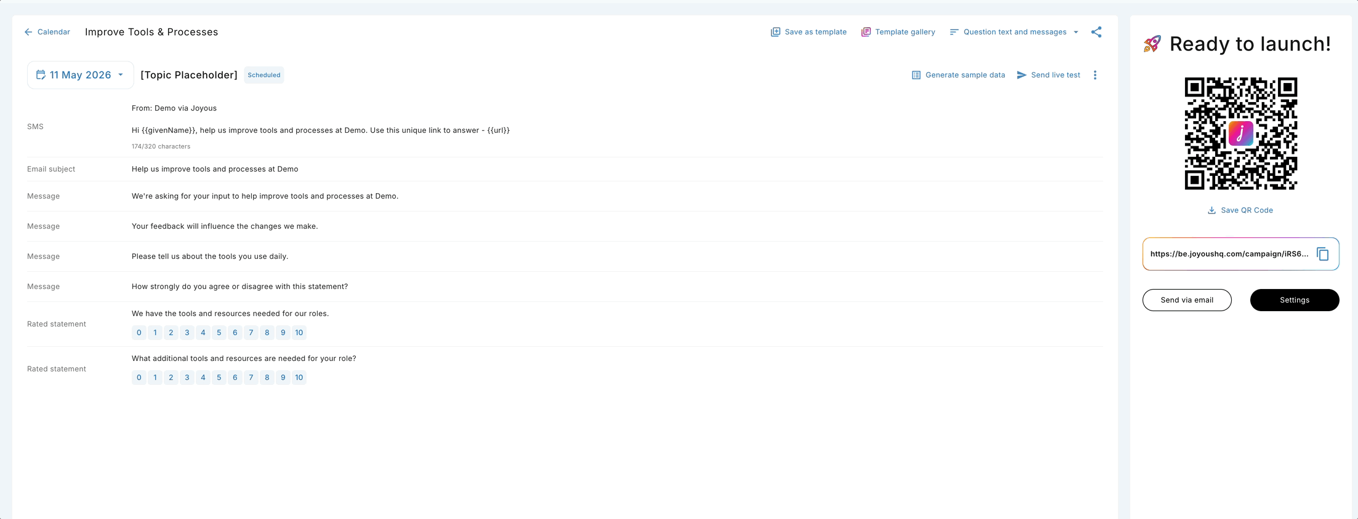Save the QR Code
The width and height of the screenshot is (1358, 519).
[1240, 210]
